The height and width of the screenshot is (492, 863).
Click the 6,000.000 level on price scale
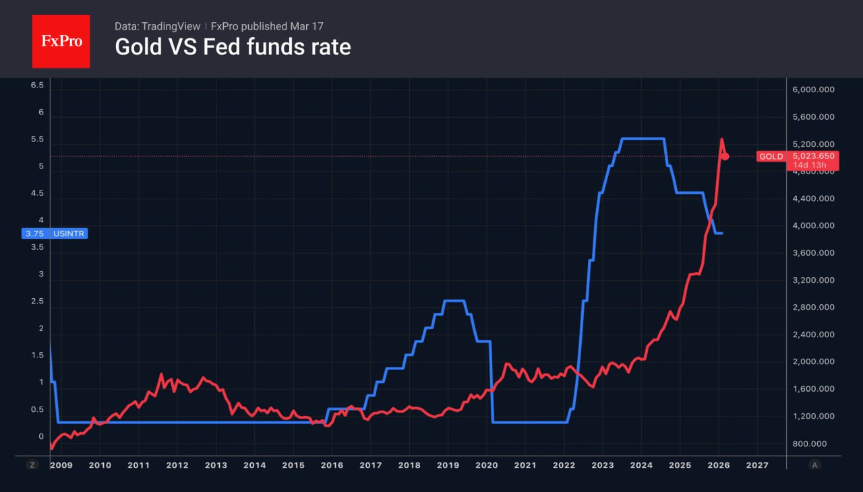click(813, 90)
